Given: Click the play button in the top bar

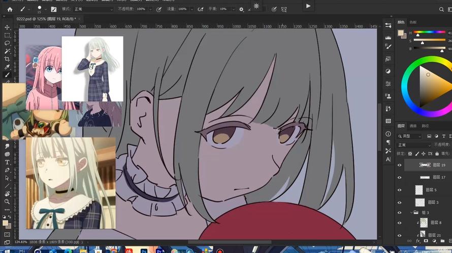Looking at the screenshot, I should point(308,6).
